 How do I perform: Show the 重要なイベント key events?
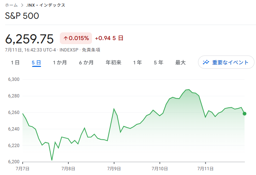226,62
